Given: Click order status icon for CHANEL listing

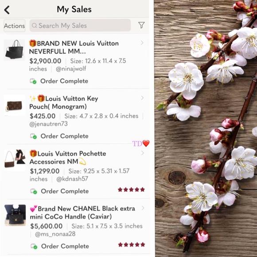Looking at the screenshot, I should pos(34,246).
